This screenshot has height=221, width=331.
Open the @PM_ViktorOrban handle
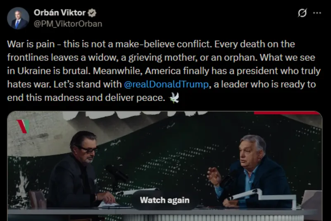[x=68, y=24]
